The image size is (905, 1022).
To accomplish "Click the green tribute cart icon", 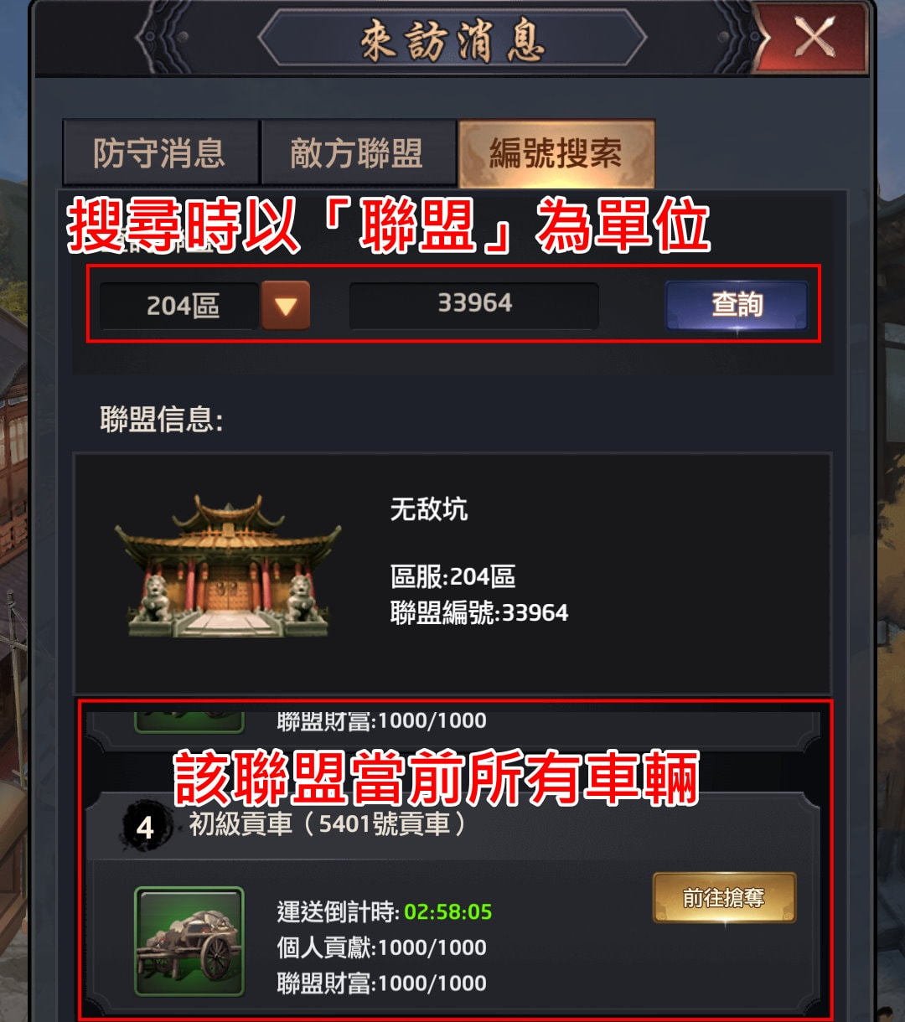I will click(189, 941).
